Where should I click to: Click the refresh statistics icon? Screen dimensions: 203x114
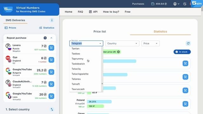tap(188, 43)
